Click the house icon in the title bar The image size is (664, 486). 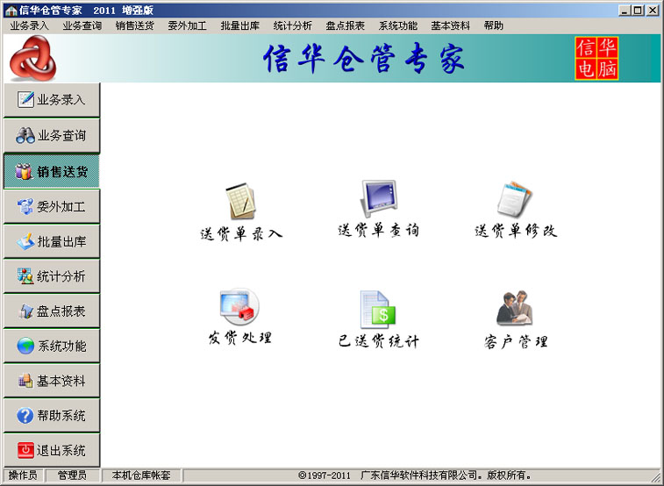[x=11, y=11]
